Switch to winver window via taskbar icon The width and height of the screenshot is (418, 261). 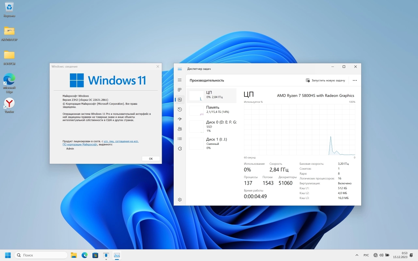[106, 255]
